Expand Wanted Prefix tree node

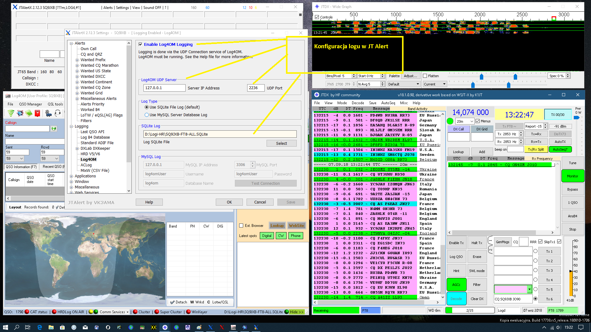click(77, 60)
